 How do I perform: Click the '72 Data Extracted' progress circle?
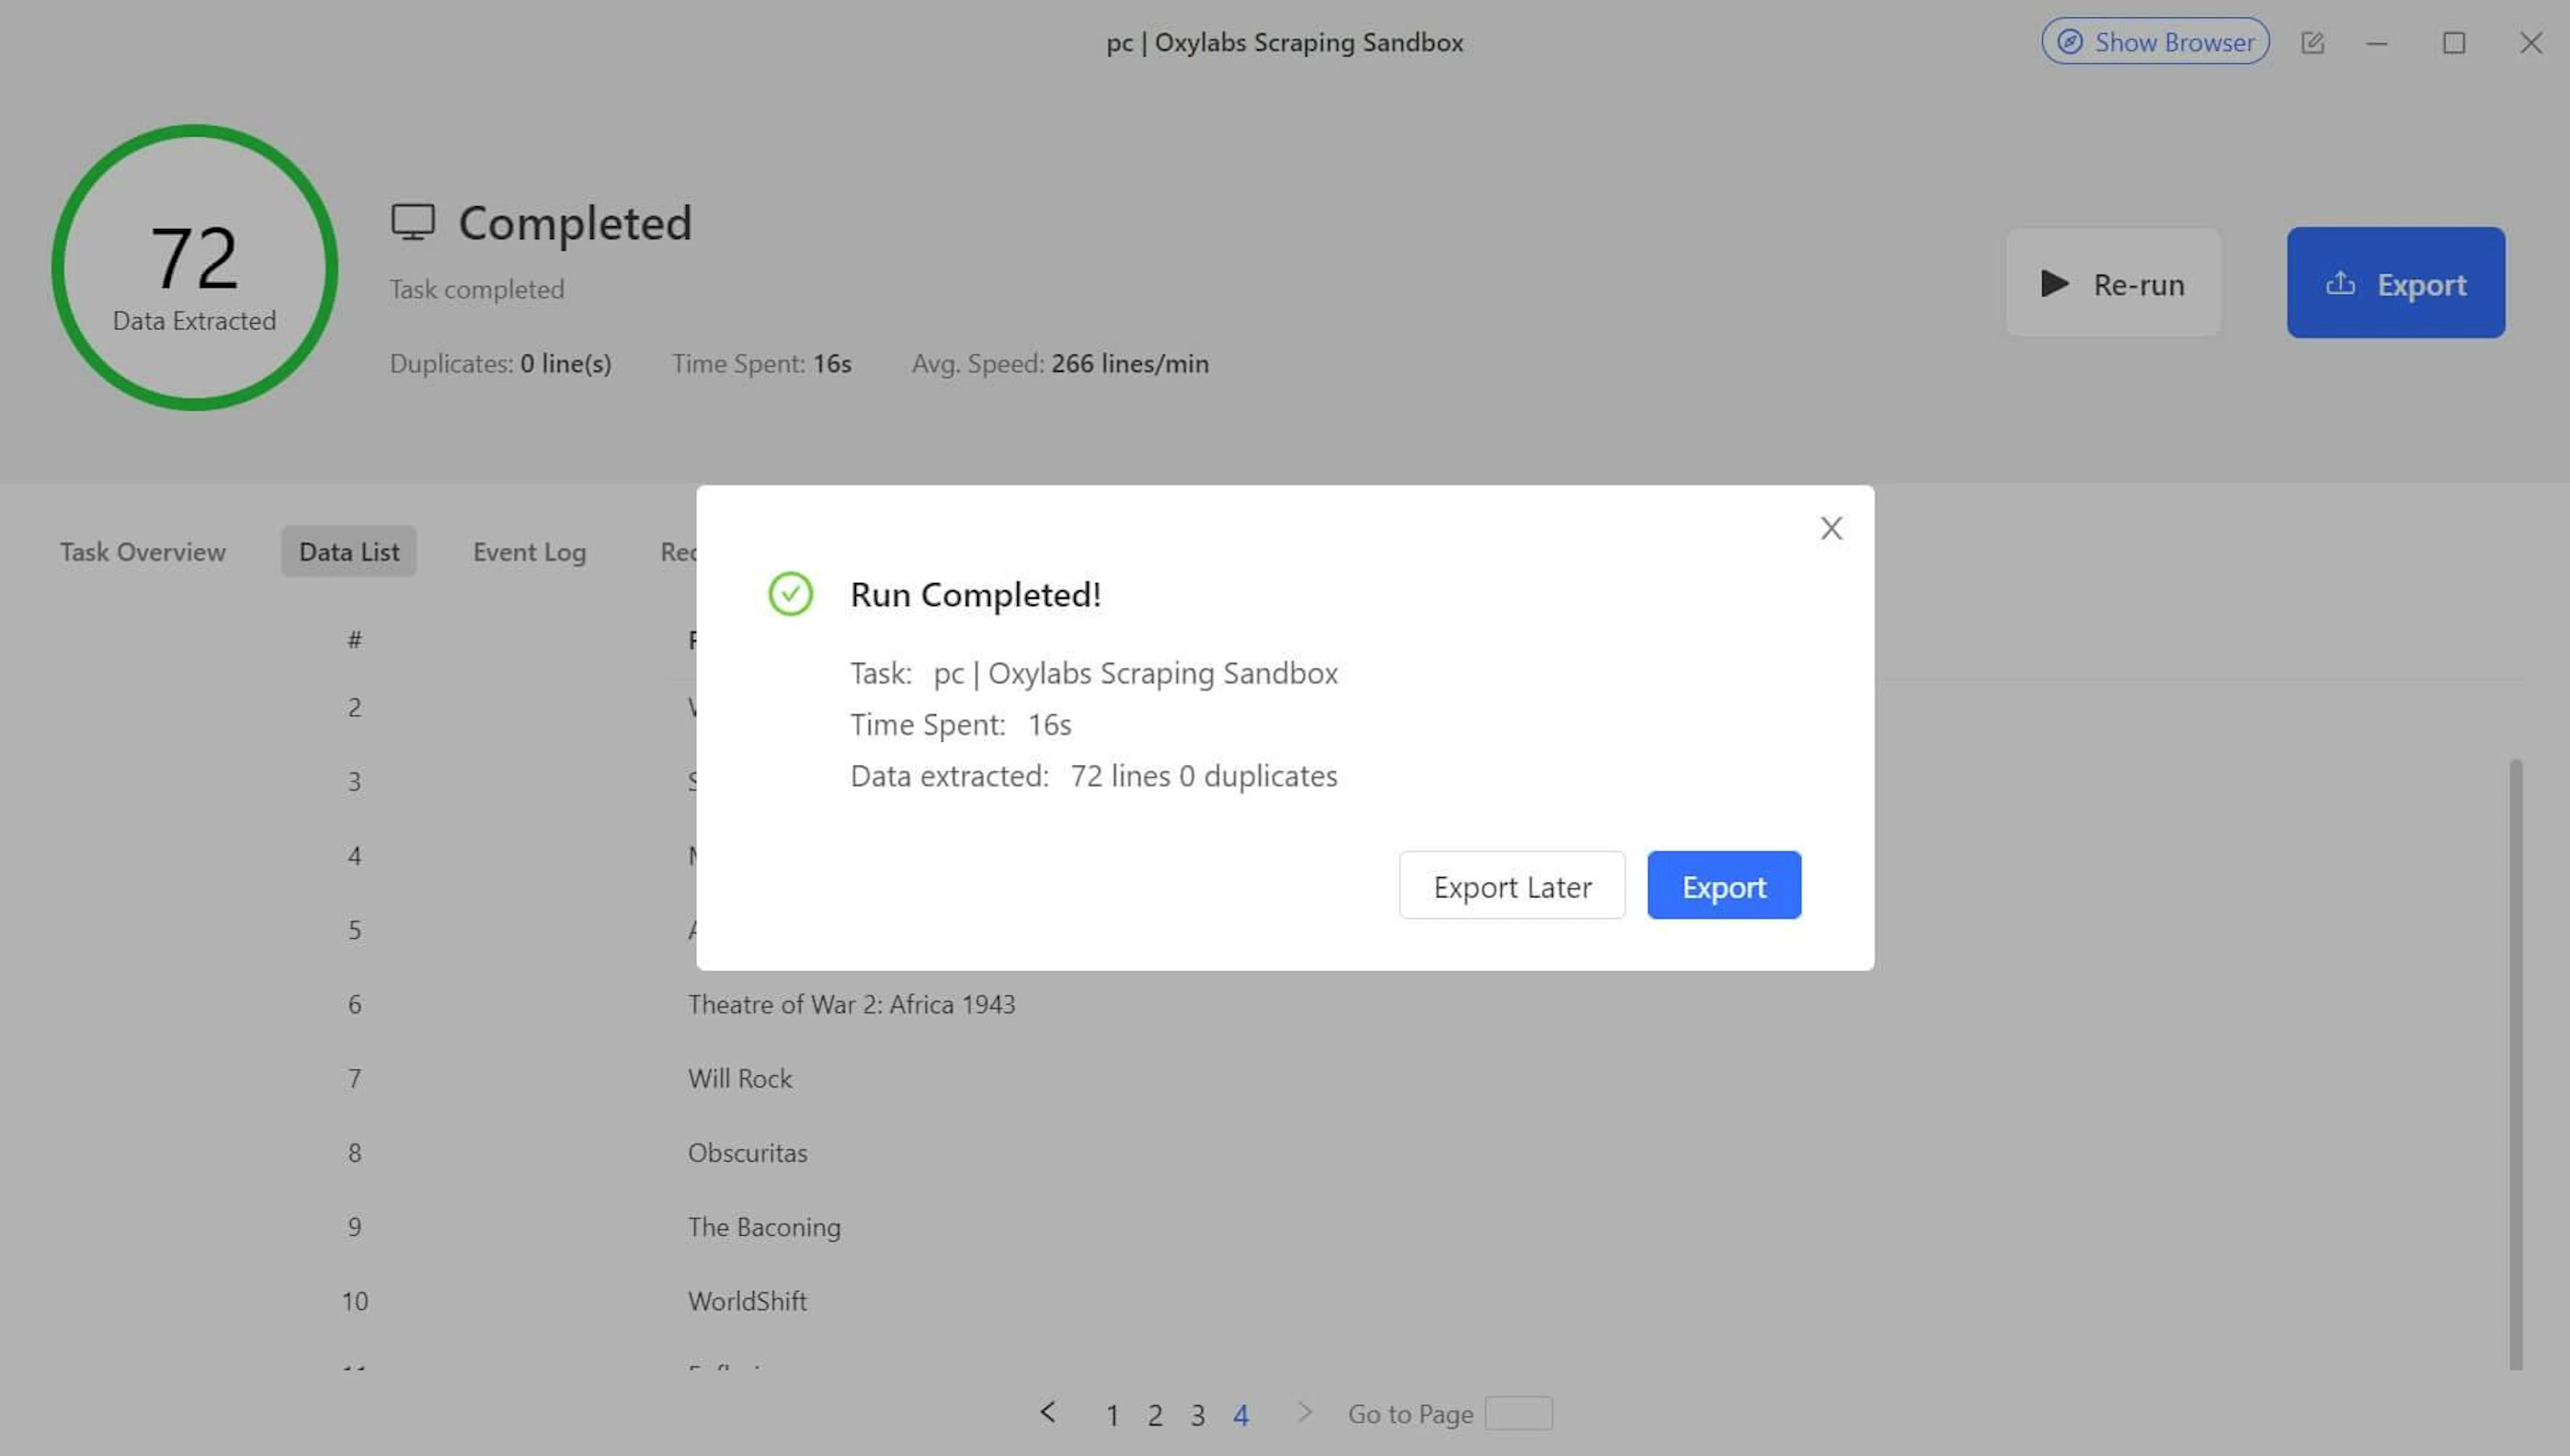click(195, 267)
